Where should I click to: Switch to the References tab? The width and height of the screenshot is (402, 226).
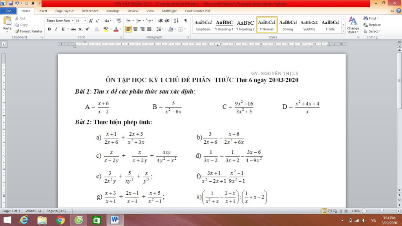[90, 11]
